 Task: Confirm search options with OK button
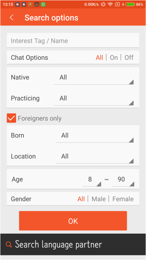pyautogui.click(x=73, y=221)
